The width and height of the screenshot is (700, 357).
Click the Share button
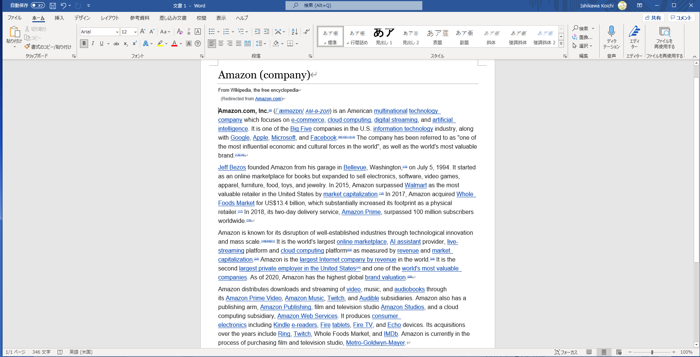[x=653, y=18]
